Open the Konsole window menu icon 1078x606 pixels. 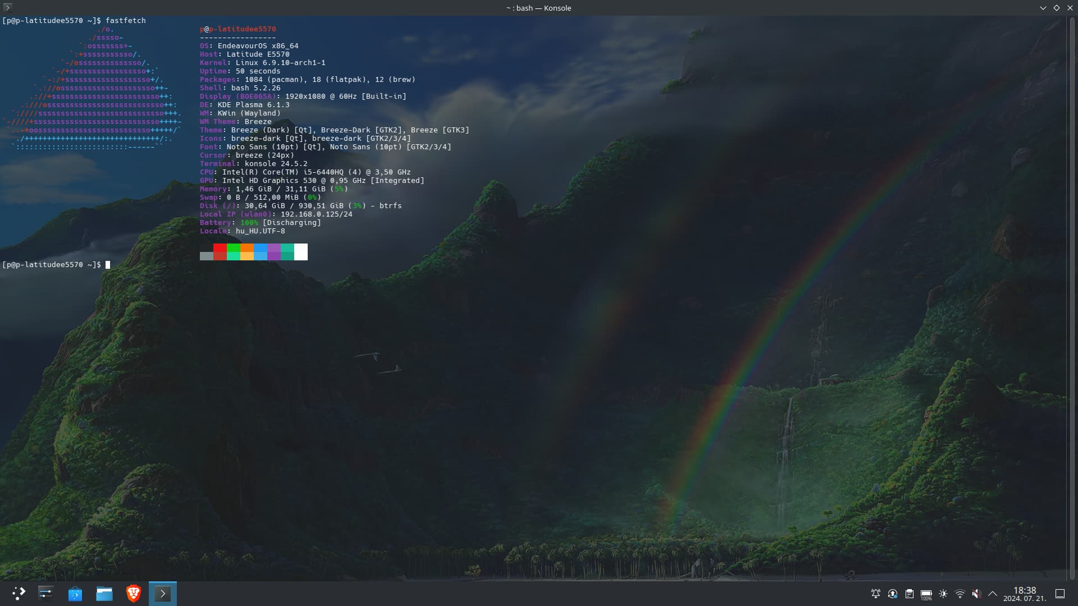coord(7,7)
